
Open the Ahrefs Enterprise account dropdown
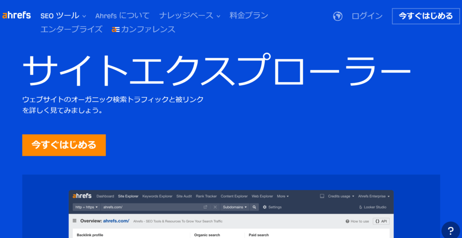click(374, 196)
